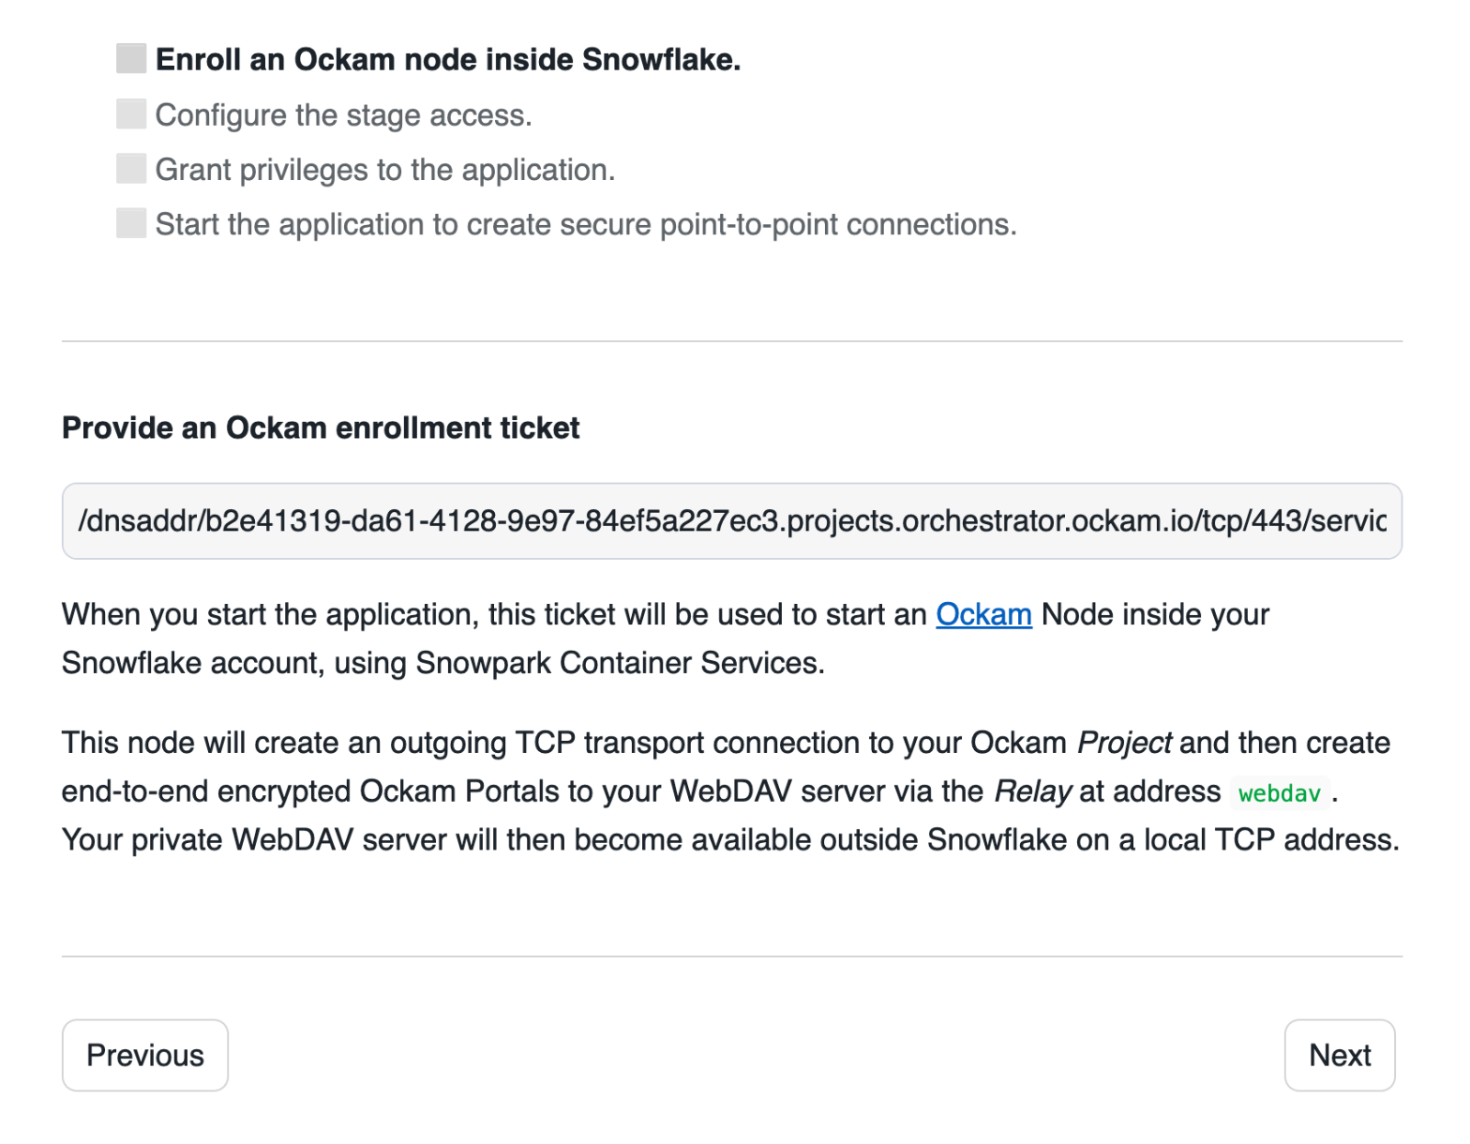This screenshot has height=1144, width=1470.
Task: Click the Snowpark Container Services text
Action: pos(619,663)
